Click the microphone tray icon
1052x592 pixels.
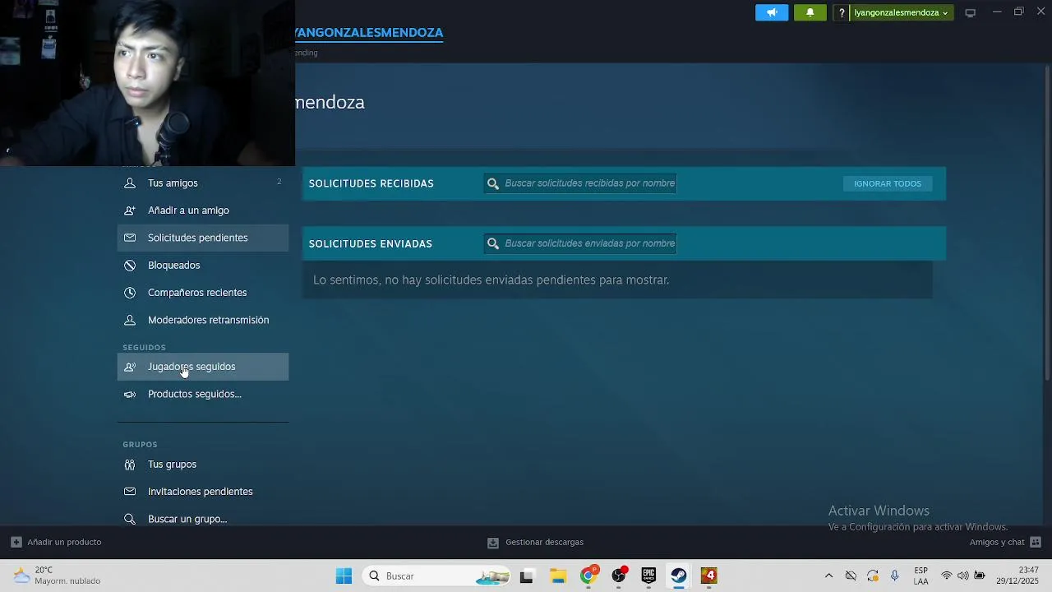(x=895, y=576)
